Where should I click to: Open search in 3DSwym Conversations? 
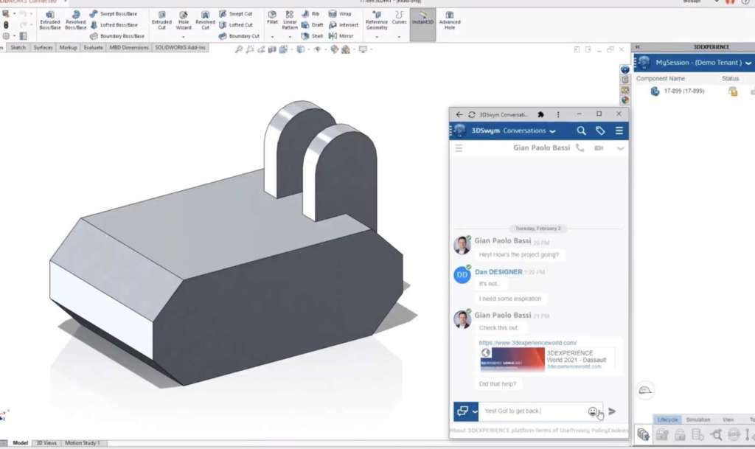coord(581,130)
